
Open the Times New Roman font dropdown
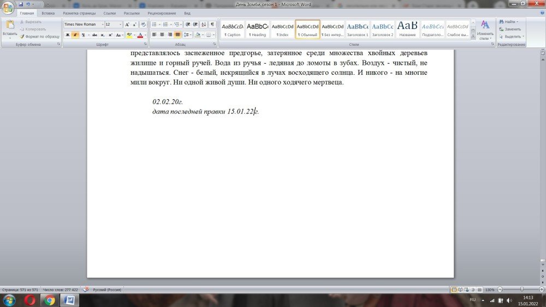tap(102, 25)
